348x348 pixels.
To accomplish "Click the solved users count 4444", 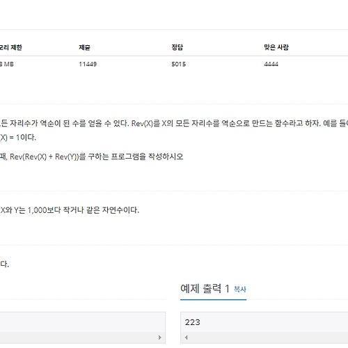I will click(x=271, y=64).
